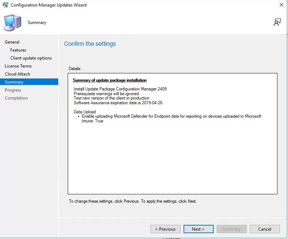Select the highlighted Summary step
288x239 pixels.
point(29,82)
